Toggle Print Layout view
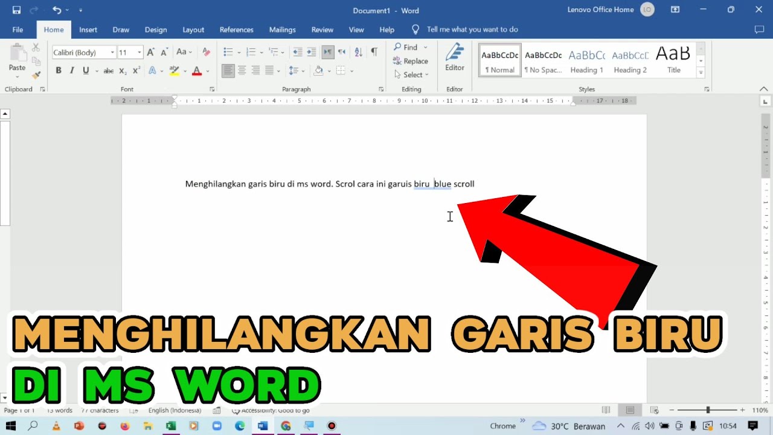This screenshot has height=435, width=773. pyautogui.click(x=630, y=410)
